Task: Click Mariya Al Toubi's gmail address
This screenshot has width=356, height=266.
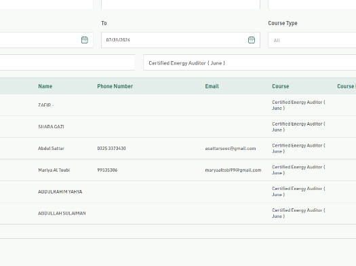Action: click(x=233, y=170)
